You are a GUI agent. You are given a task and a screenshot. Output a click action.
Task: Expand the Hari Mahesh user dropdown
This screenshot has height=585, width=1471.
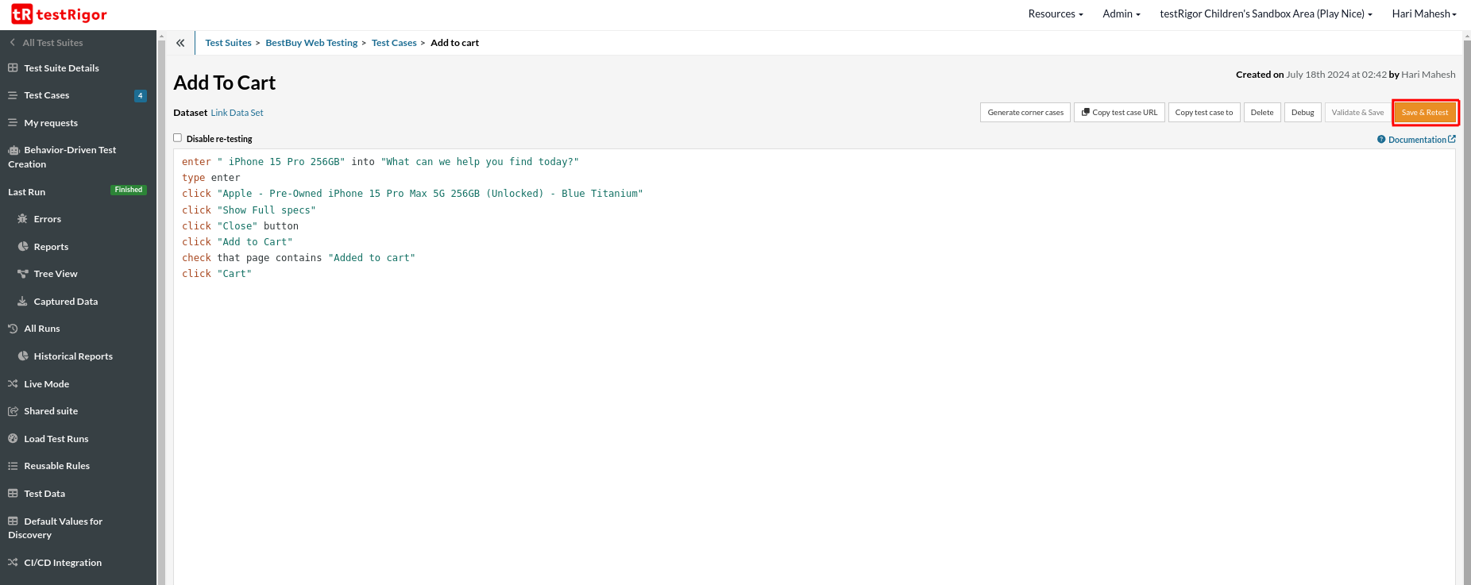[1423, 14]
